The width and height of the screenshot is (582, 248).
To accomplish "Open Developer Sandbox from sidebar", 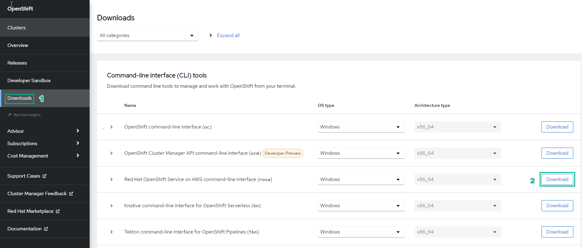I will [x=45, y=81].
